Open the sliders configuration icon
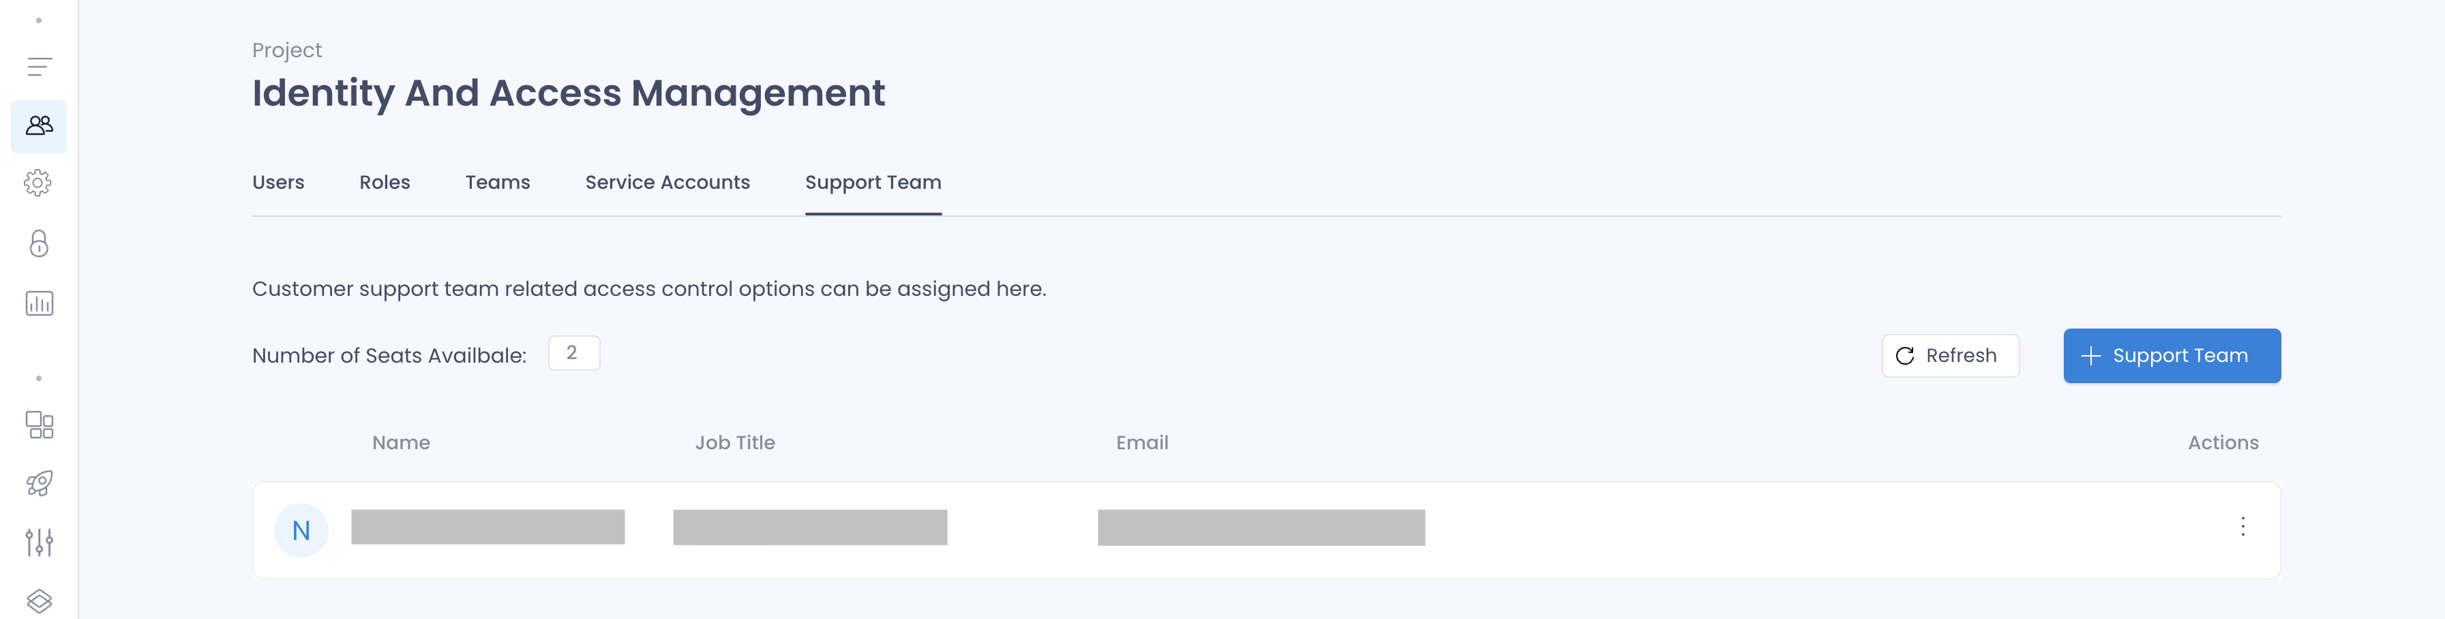This screenshot has width=2445, height=619. coord(39,542)
